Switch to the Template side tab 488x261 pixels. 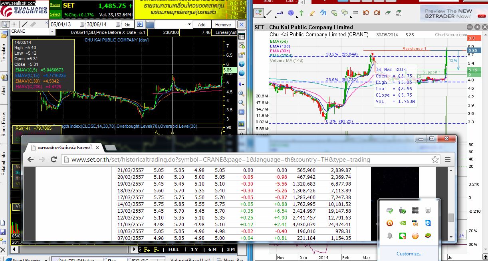[4, 52]
